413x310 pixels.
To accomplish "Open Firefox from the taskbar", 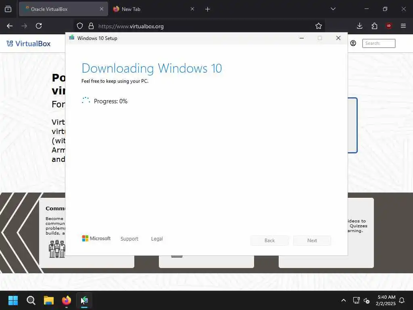I will point(67,300).
